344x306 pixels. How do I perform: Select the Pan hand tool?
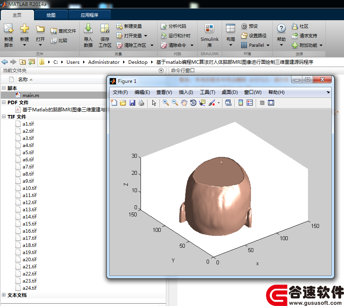point(184,103)
